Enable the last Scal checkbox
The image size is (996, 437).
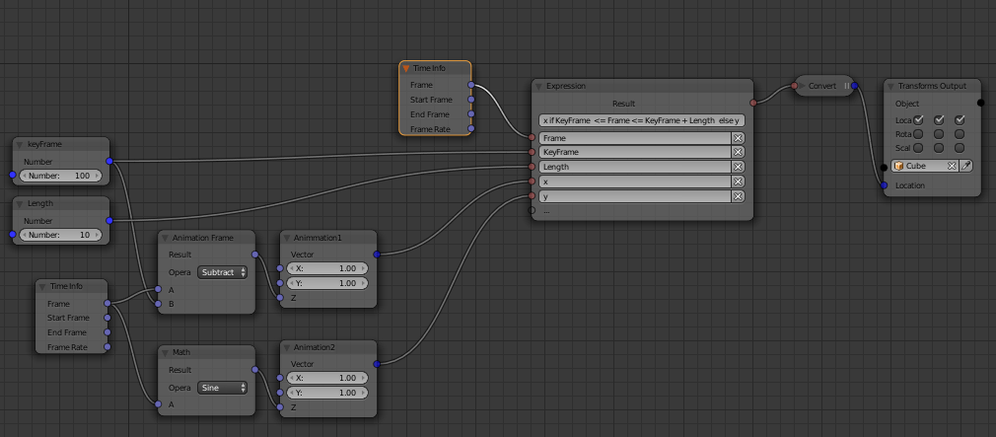[960, 148]
